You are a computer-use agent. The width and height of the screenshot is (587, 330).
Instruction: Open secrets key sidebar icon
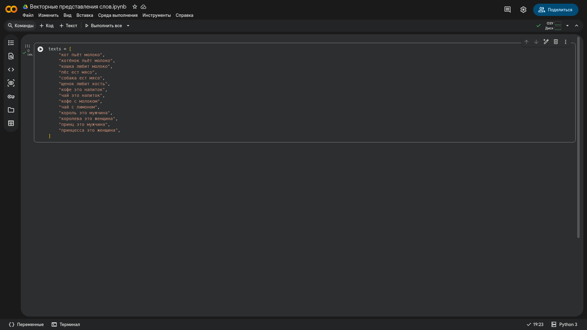pyautogui.click(x=11, y=97)
